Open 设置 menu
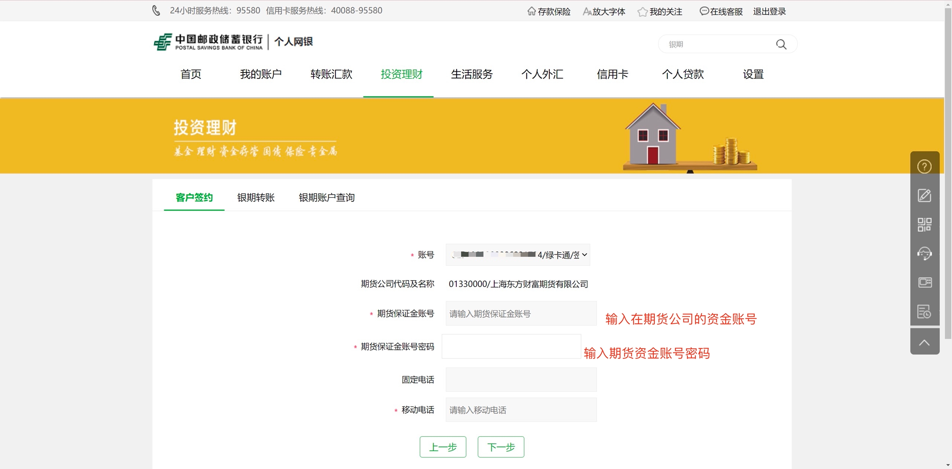Image resolution: width=952 pixels, height=469 pixels. point(753,74)
